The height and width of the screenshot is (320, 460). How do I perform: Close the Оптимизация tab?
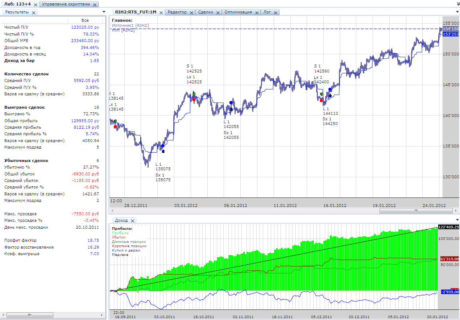(x=257, y=12)
